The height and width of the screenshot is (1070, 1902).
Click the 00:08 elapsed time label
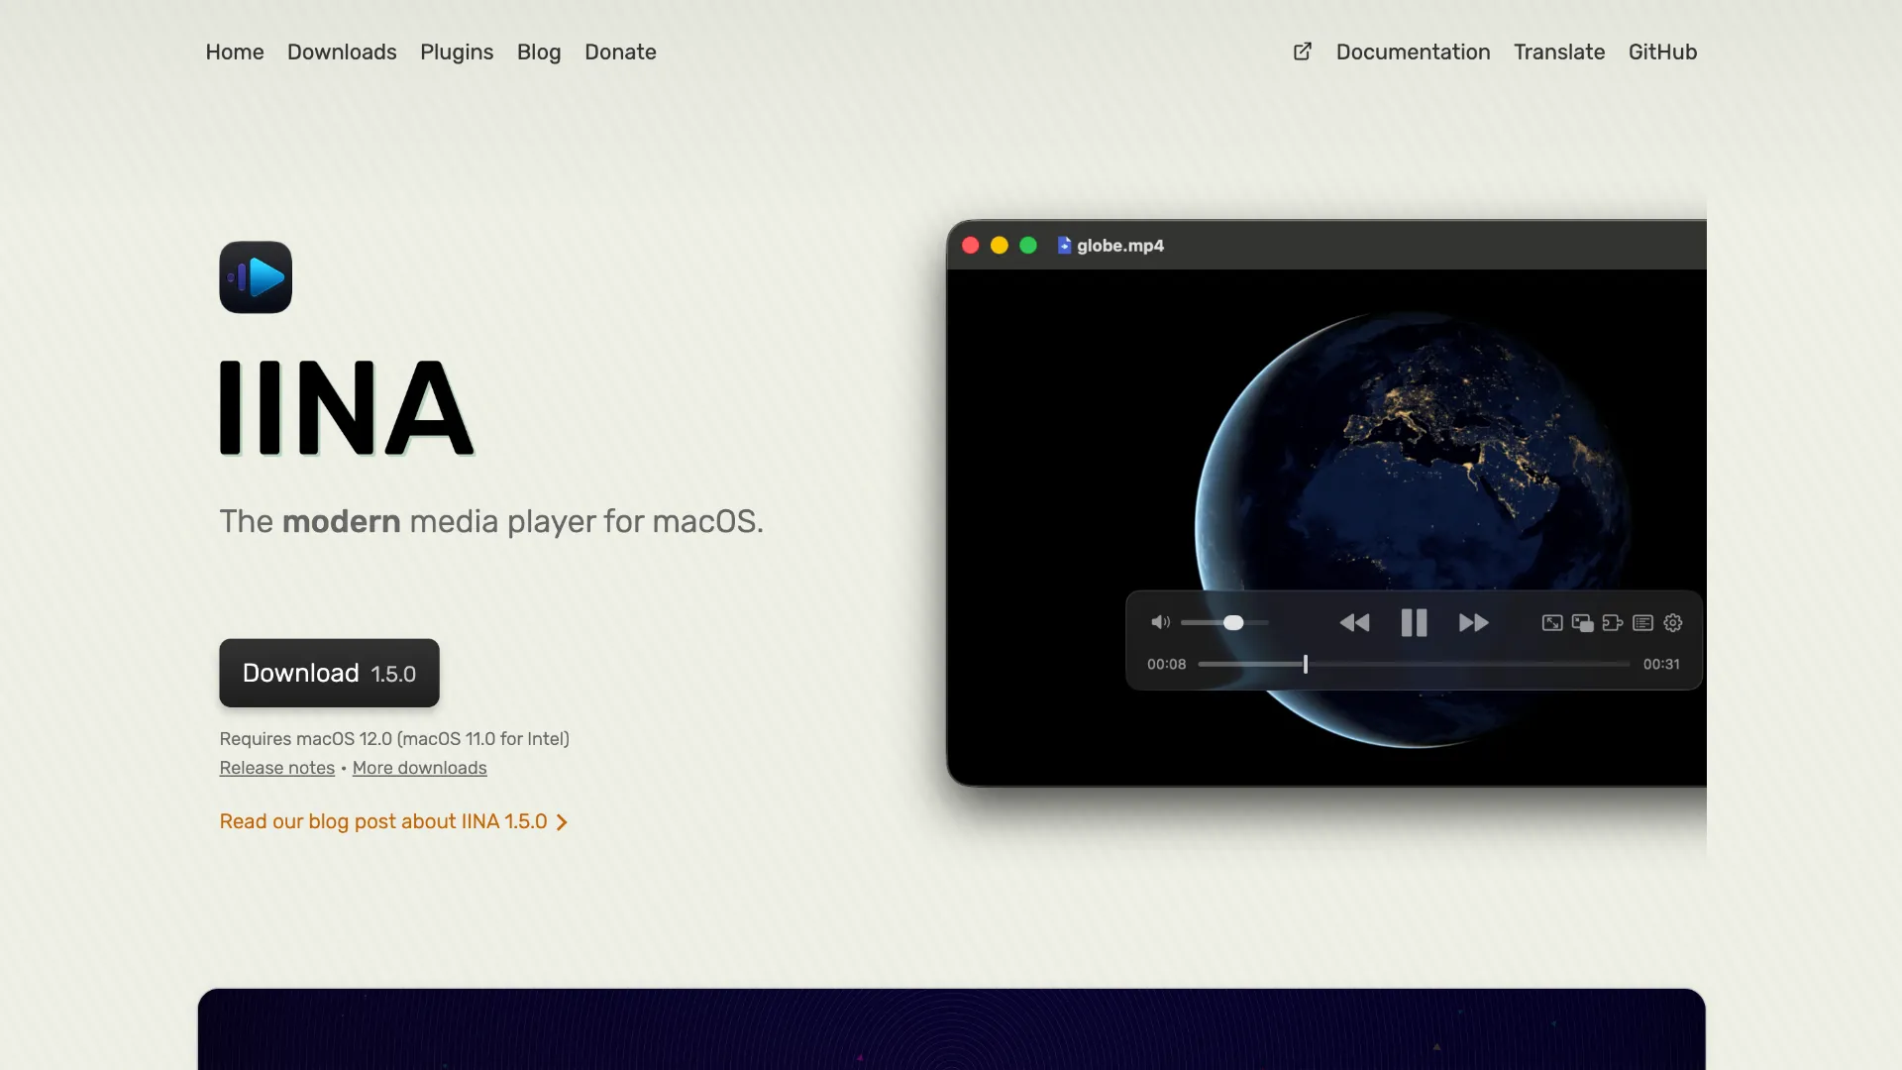click(x=1166, y=664)
